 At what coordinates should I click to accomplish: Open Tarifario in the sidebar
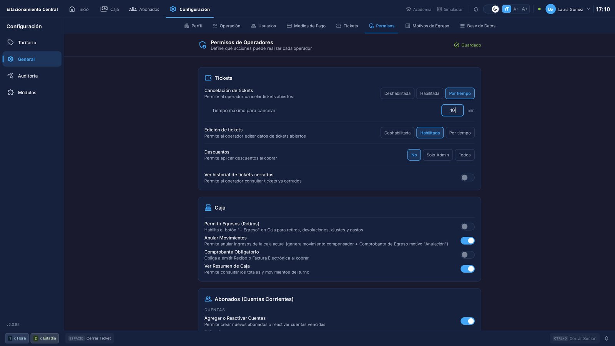click(32, 43)
